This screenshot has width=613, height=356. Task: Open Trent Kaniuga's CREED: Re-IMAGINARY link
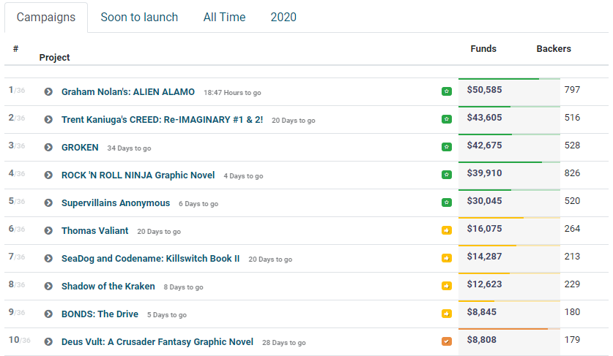tap(163, 119)
